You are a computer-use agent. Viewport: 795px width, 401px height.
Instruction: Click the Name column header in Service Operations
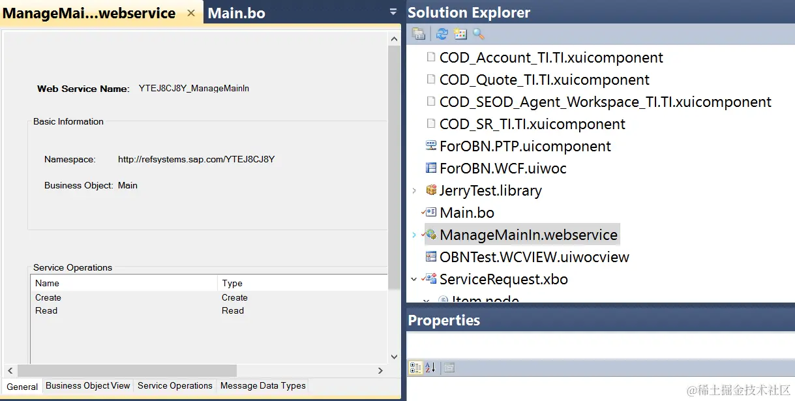click(x=124, y=283)
